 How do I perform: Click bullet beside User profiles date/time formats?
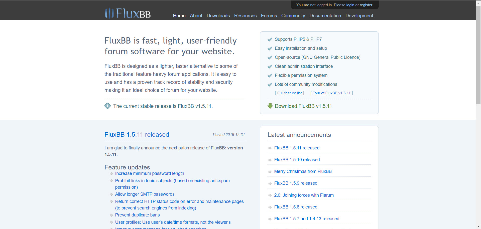pos(111,222)
